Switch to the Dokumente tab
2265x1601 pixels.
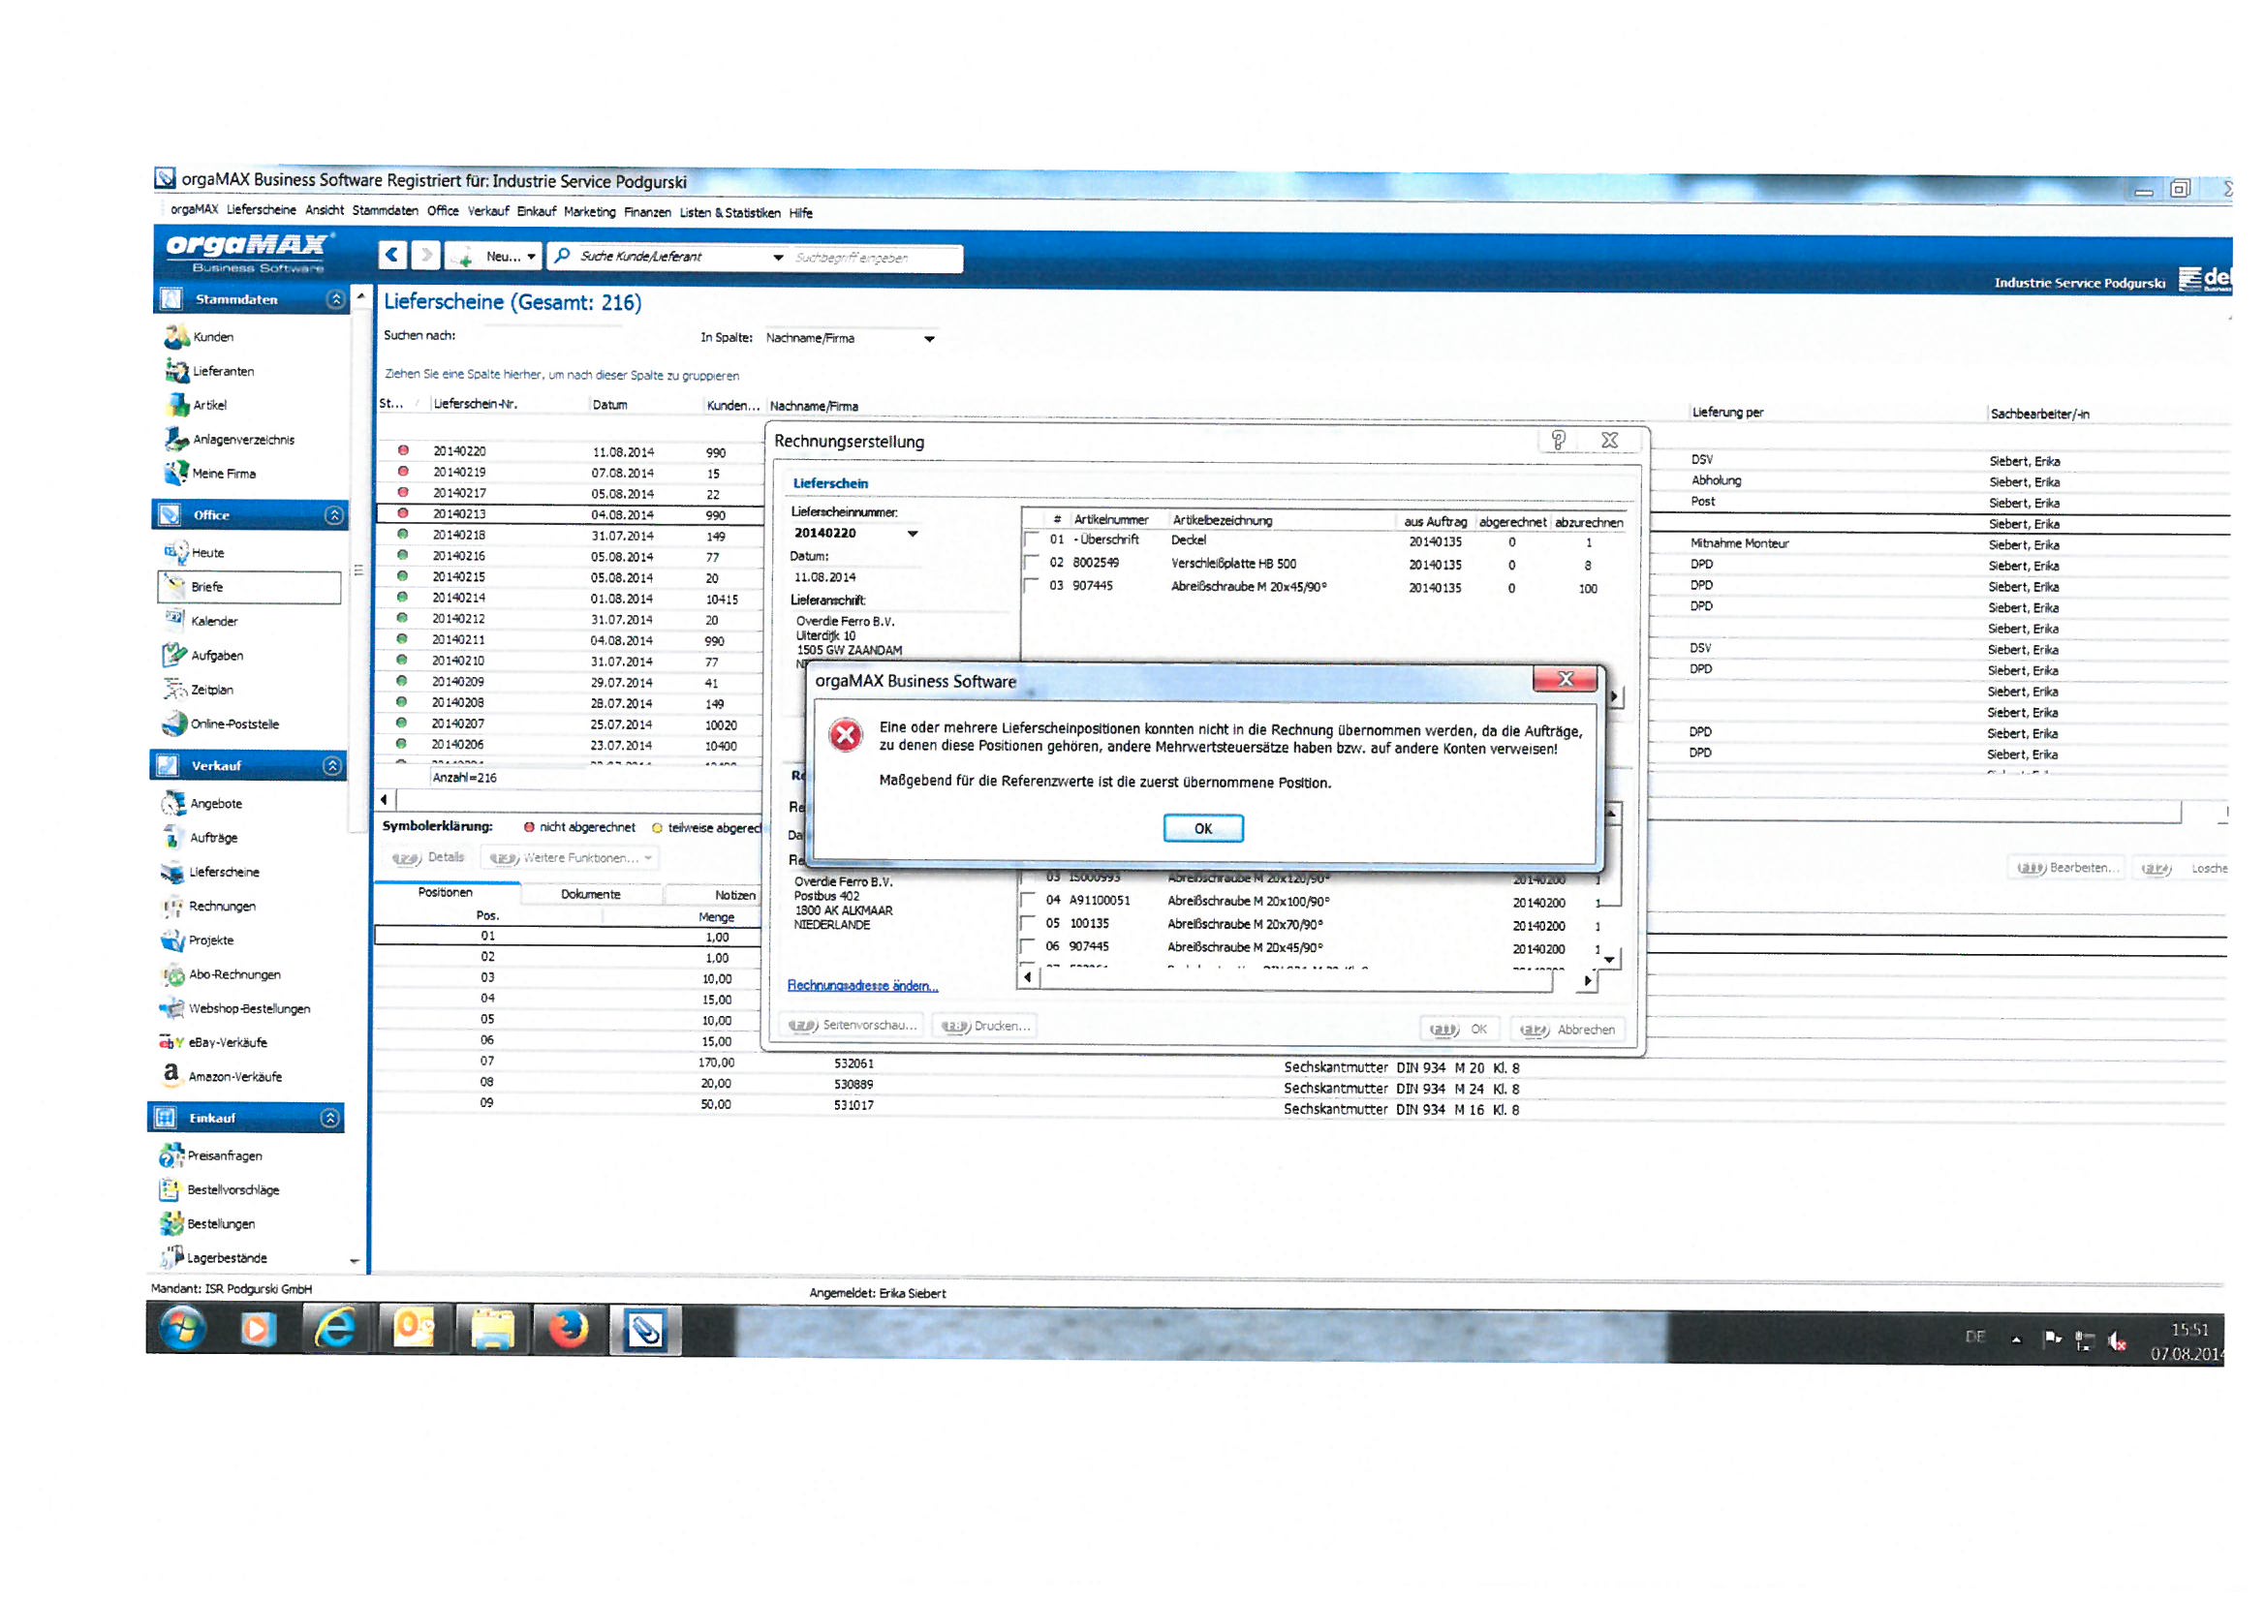[592, 896]
